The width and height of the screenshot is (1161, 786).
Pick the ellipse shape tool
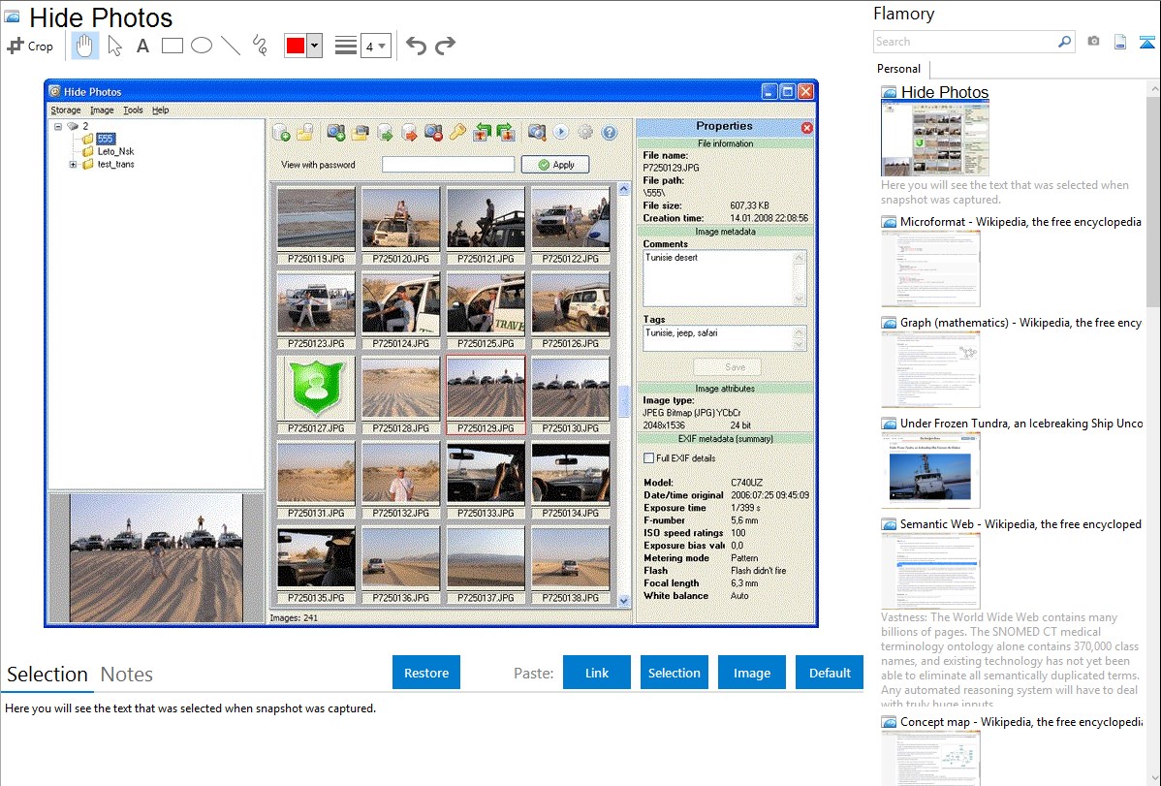202,46
